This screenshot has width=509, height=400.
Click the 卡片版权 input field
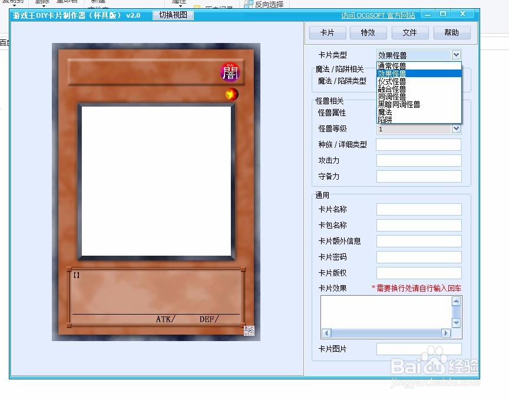click(x=419, y=273)
